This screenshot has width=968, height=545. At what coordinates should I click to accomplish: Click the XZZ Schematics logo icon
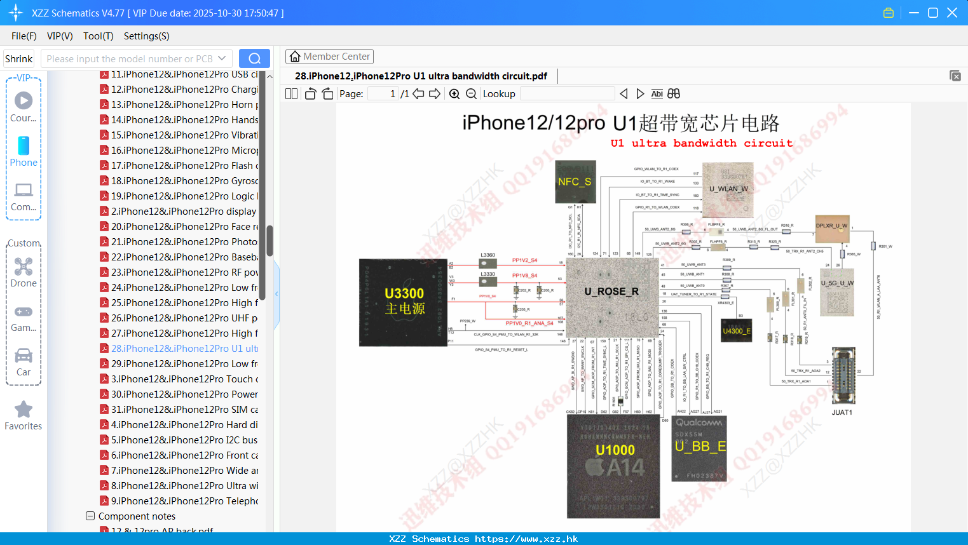tap(16, 13)
